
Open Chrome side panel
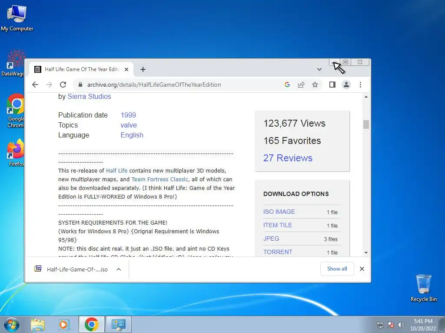(332, 85)
